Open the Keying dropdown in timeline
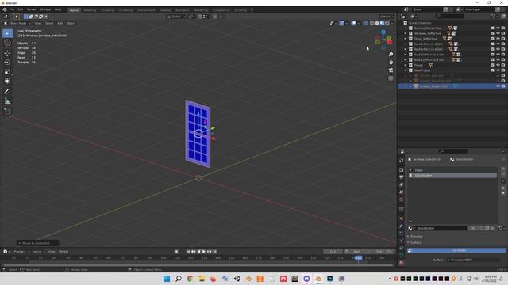 (38, 252)
